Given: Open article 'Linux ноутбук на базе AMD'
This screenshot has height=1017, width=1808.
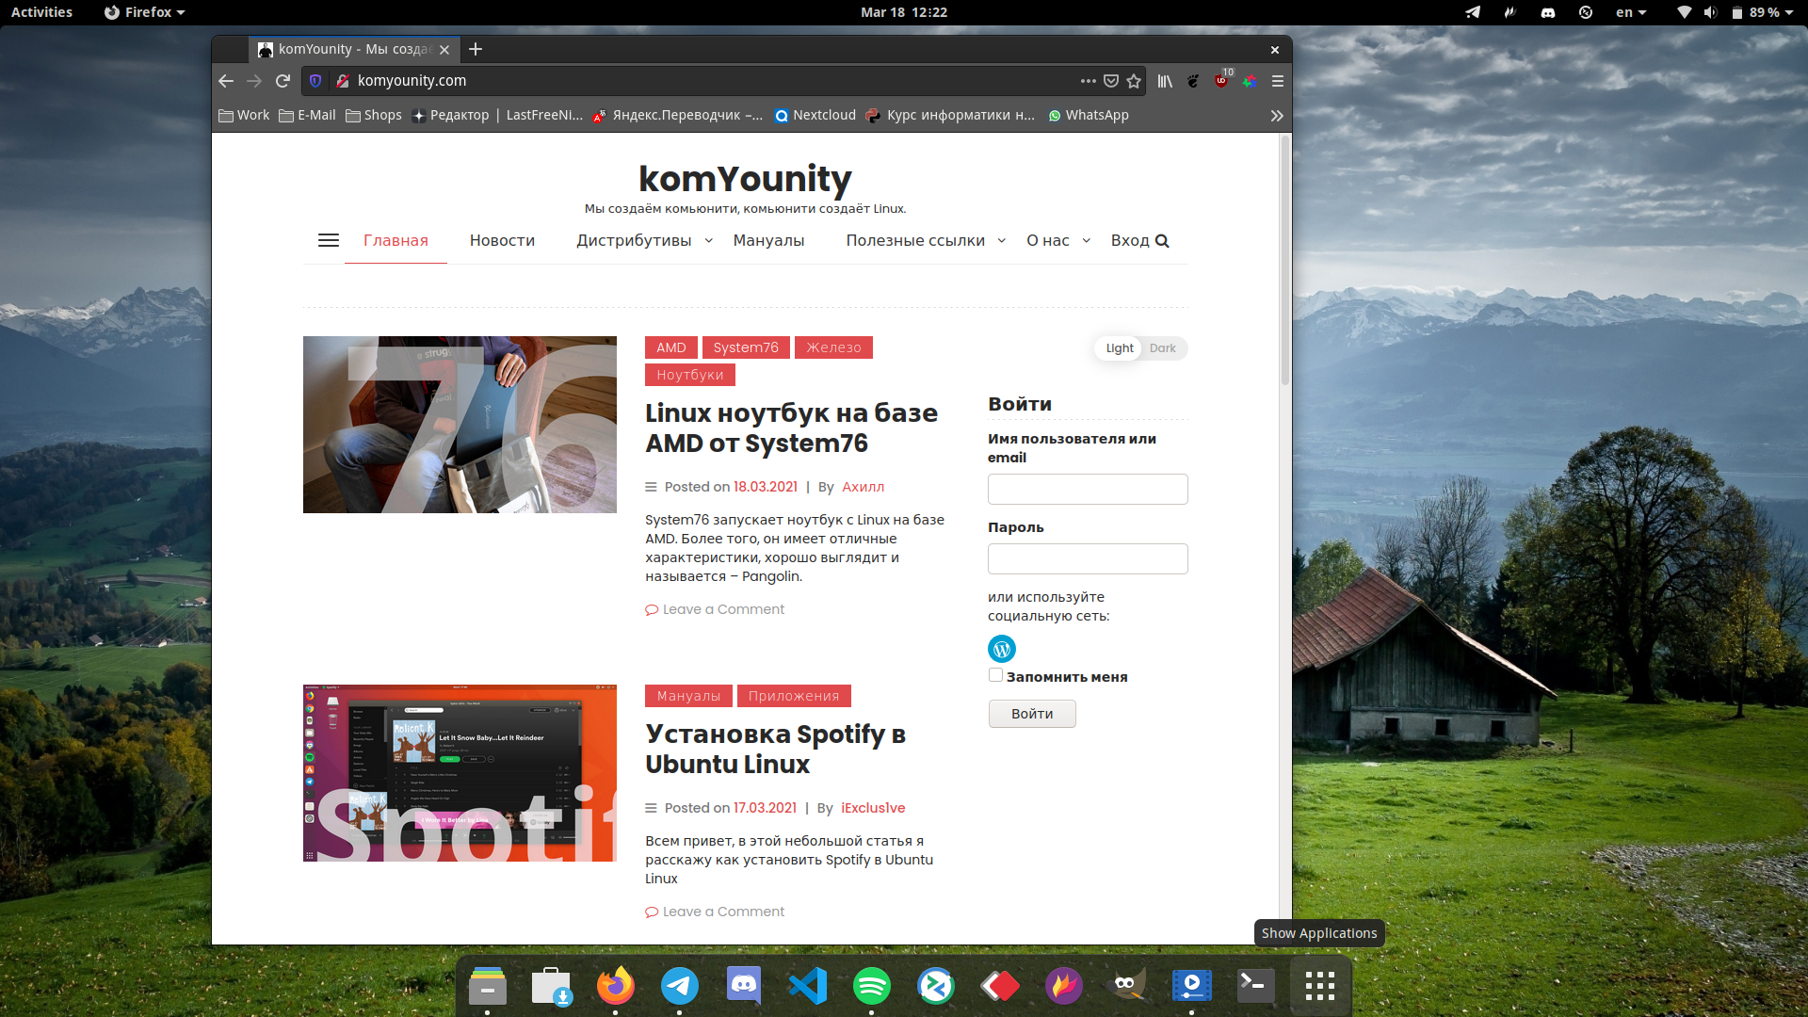Looking at the screenshot, I should coord(791,428).
